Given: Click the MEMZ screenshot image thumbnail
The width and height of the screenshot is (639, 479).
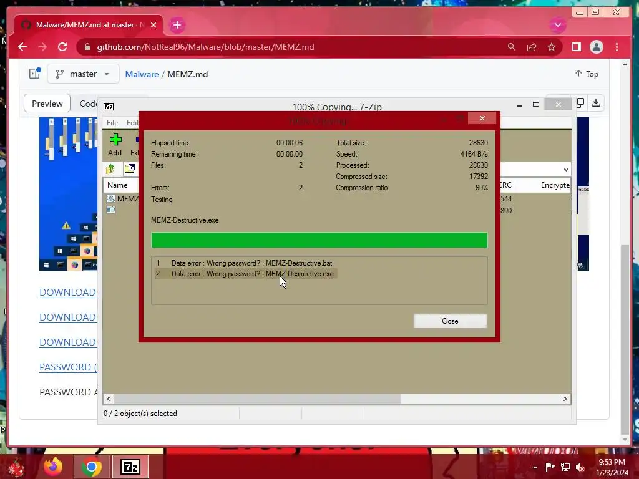Looking at the screenshot, I should point(68,194).
